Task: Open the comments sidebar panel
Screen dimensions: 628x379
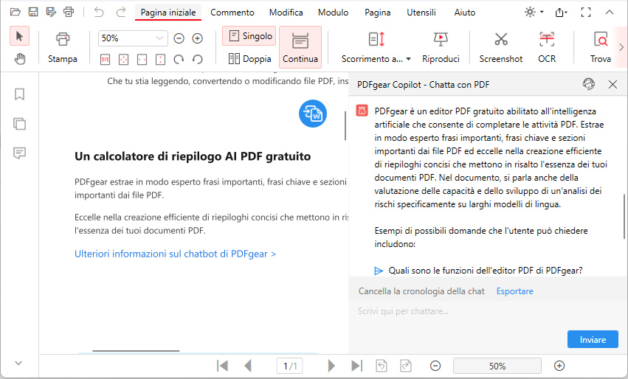Action: click(19, 153)
